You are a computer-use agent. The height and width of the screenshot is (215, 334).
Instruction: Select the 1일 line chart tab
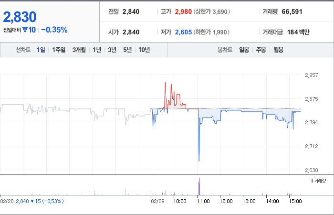(41, 50)
